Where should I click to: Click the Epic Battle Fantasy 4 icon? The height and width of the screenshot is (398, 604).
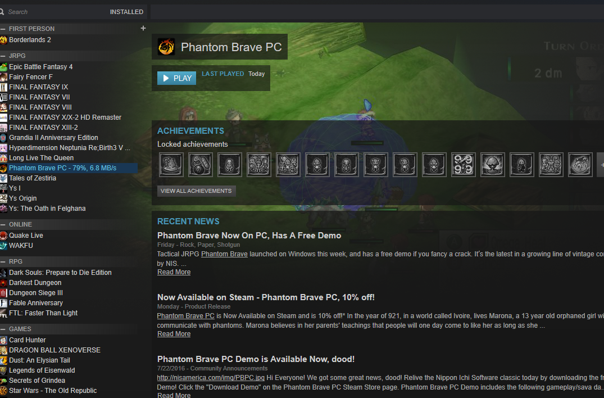(x=3, y=67)
